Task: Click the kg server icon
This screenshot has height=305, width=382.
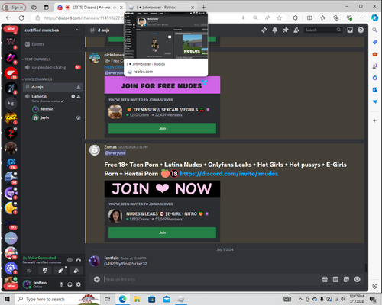Action: point(11,103)
